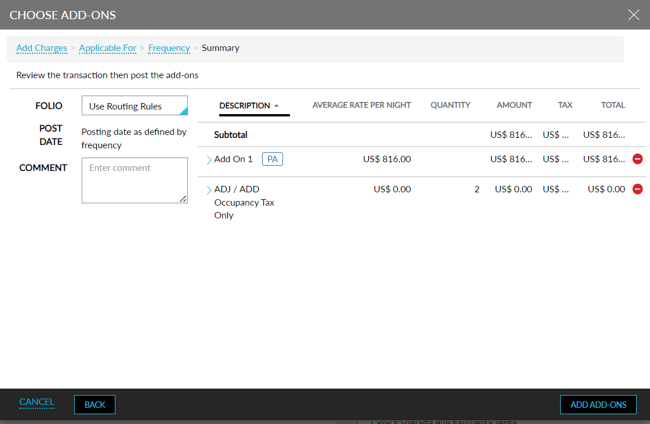Return to the Add Charges step
Viewport: 650px width, 424px height.
click(41, 47)
